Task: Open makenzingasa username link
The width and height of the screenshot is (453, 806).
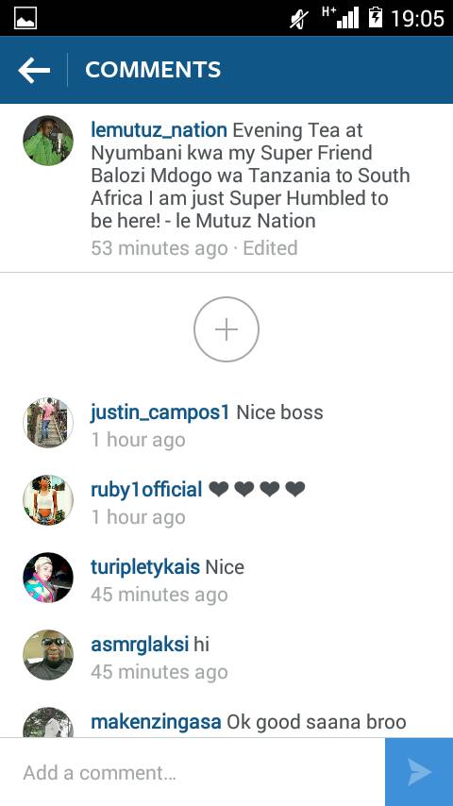Action: coord(156,722)
